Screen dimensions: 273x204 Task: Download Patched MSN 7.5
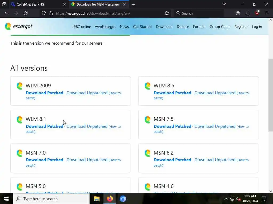172,126
